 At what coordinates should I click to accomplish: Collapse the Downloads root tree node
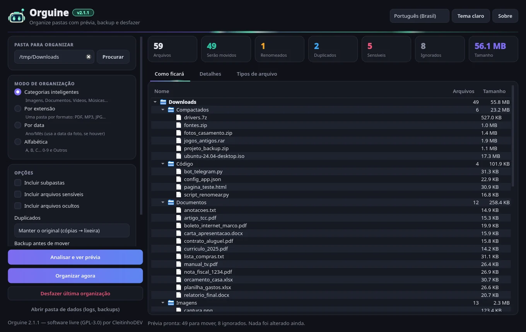(155, 102)
